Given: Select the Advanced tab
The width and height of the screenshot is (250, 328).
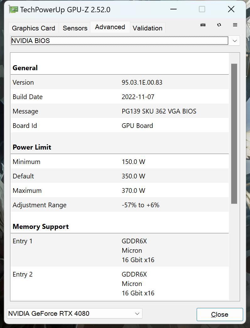Looking at the screenshot, I should point(110,27).
